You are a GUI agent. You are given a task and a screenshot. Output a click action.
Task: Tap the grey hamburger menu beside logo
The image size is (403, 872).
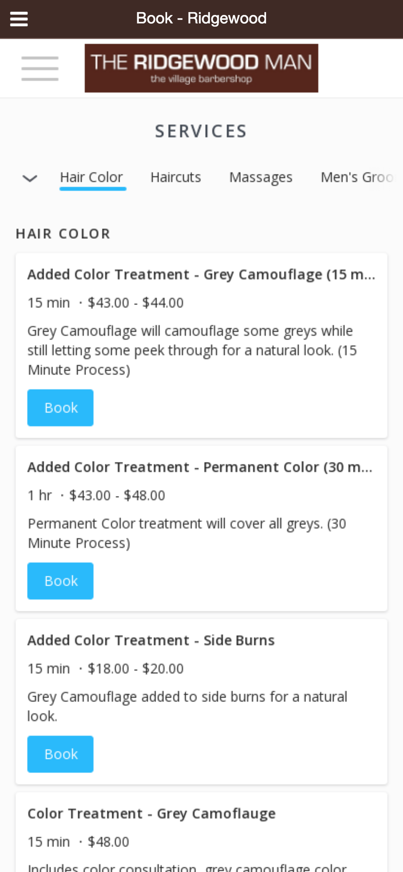coord(40,68)
